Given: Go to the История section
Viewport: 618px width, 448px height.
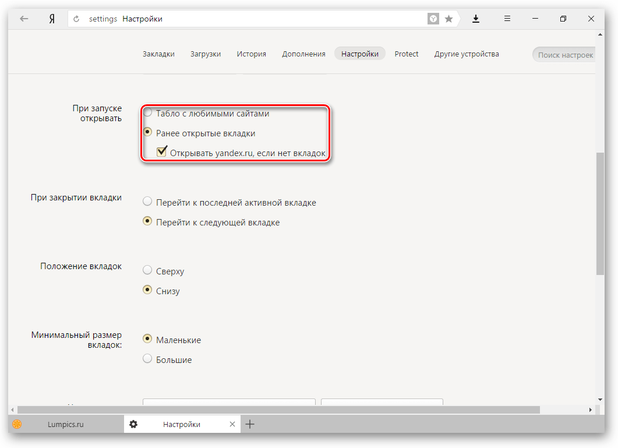Looking at the screenshot, I should [251, 54].
